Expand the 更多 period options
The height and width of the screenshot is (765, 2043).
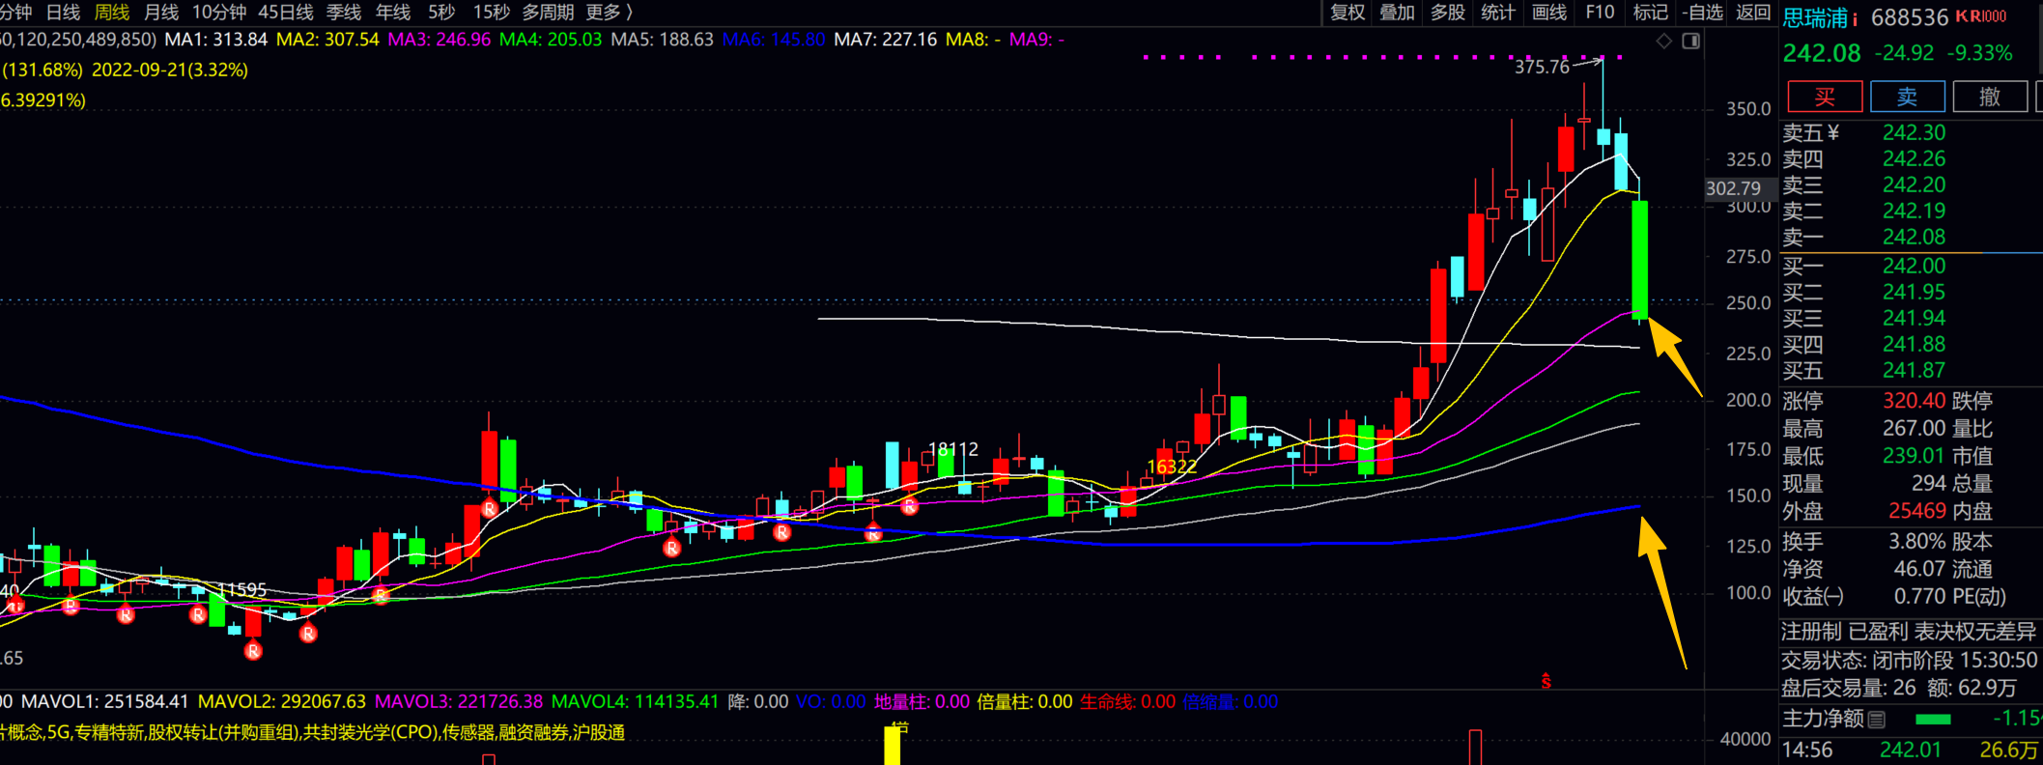[x=609, y=13]
